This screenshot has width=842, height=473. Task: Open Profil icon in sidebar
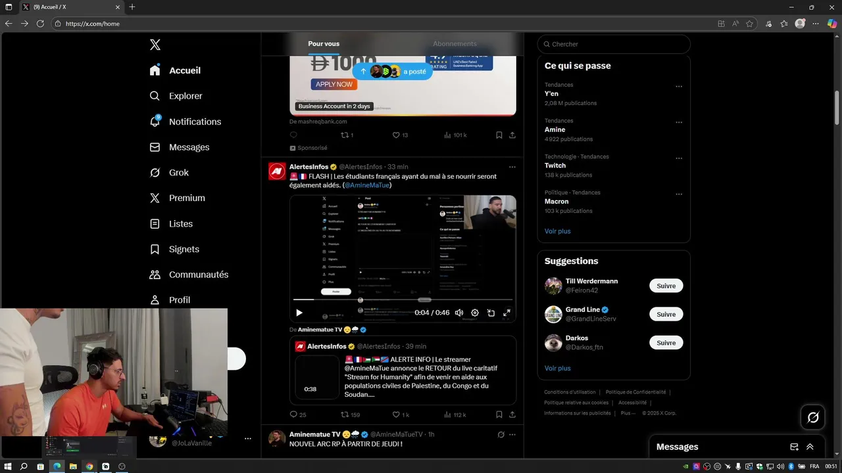point(155,300)
